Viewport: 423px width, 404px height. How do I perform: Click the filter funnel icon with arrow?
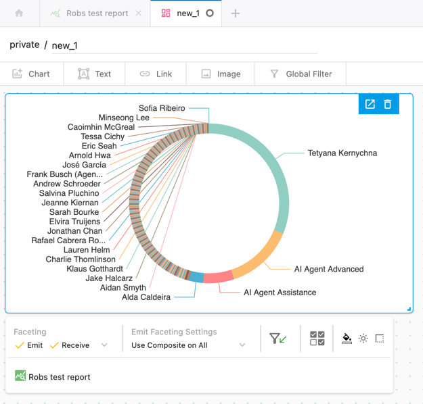pos(276,338)
